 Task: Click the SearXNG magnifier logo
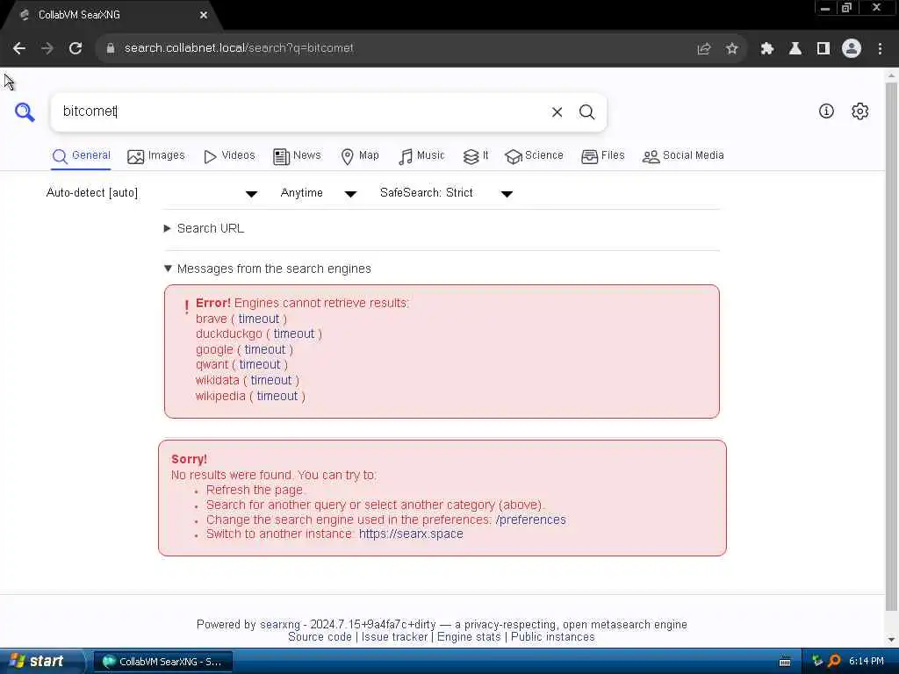pyautogui.click(x=25, y=111)
